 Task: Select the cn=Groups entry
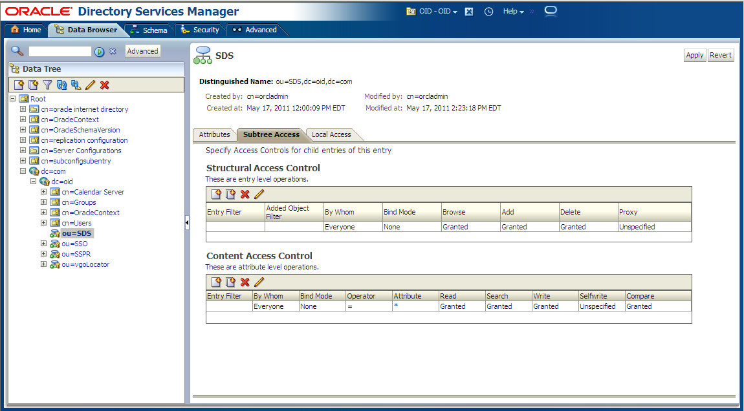click(x=79, y=202)
